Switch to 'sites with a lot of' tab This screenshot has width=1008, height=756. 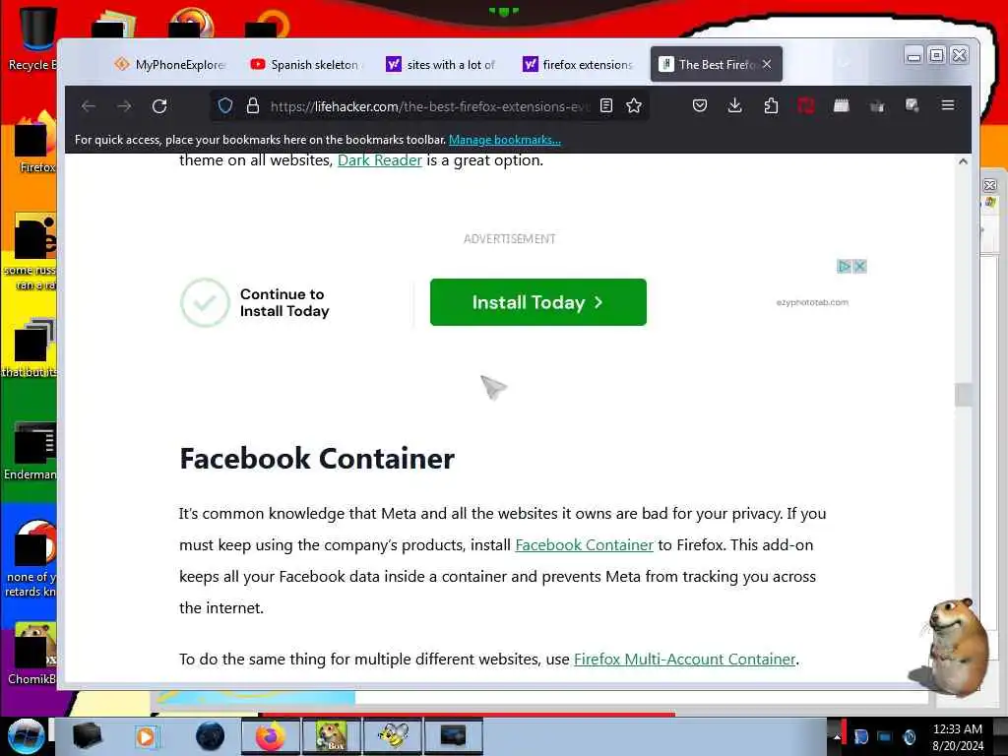442,64
